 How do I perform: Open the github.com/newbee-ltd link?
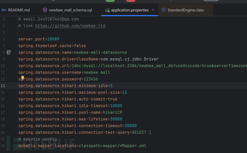[x=70, y=26]
